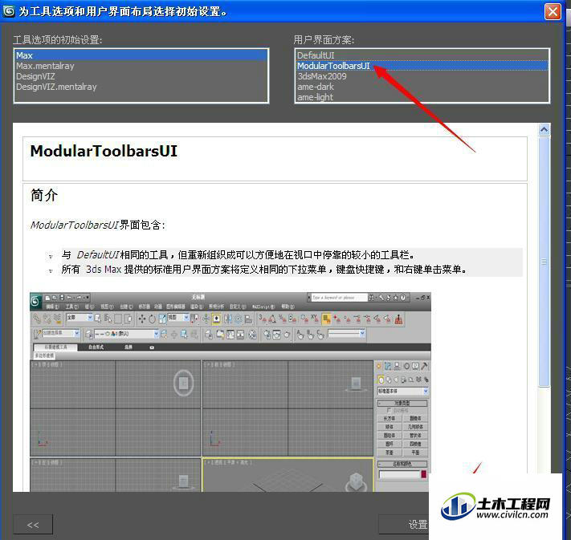571x540 pixels.
Task: Click the 简介 section heading
Action: pos(44,195)
